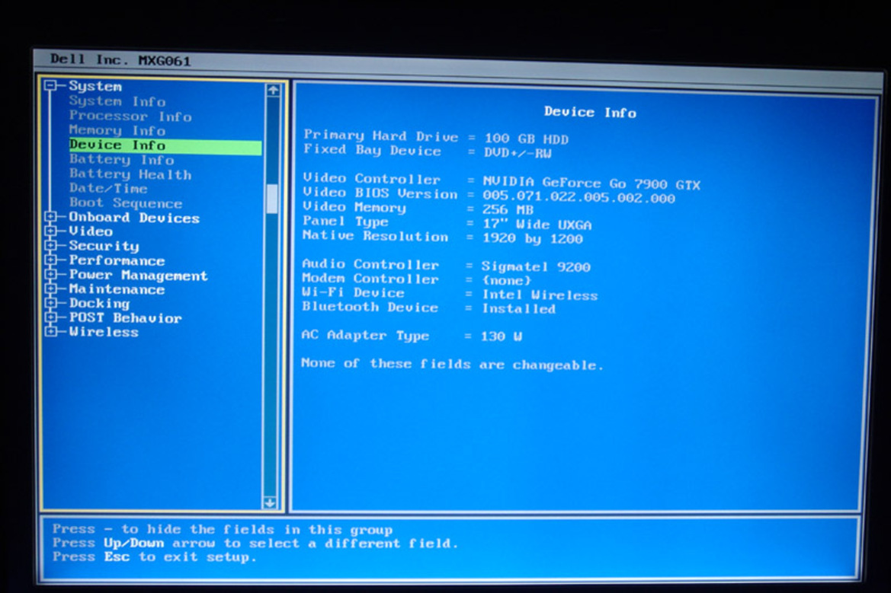The height and width of the screenshot is (593, 891).
Task: Open the Boot Sequence entry
Action: coord(126,202)
